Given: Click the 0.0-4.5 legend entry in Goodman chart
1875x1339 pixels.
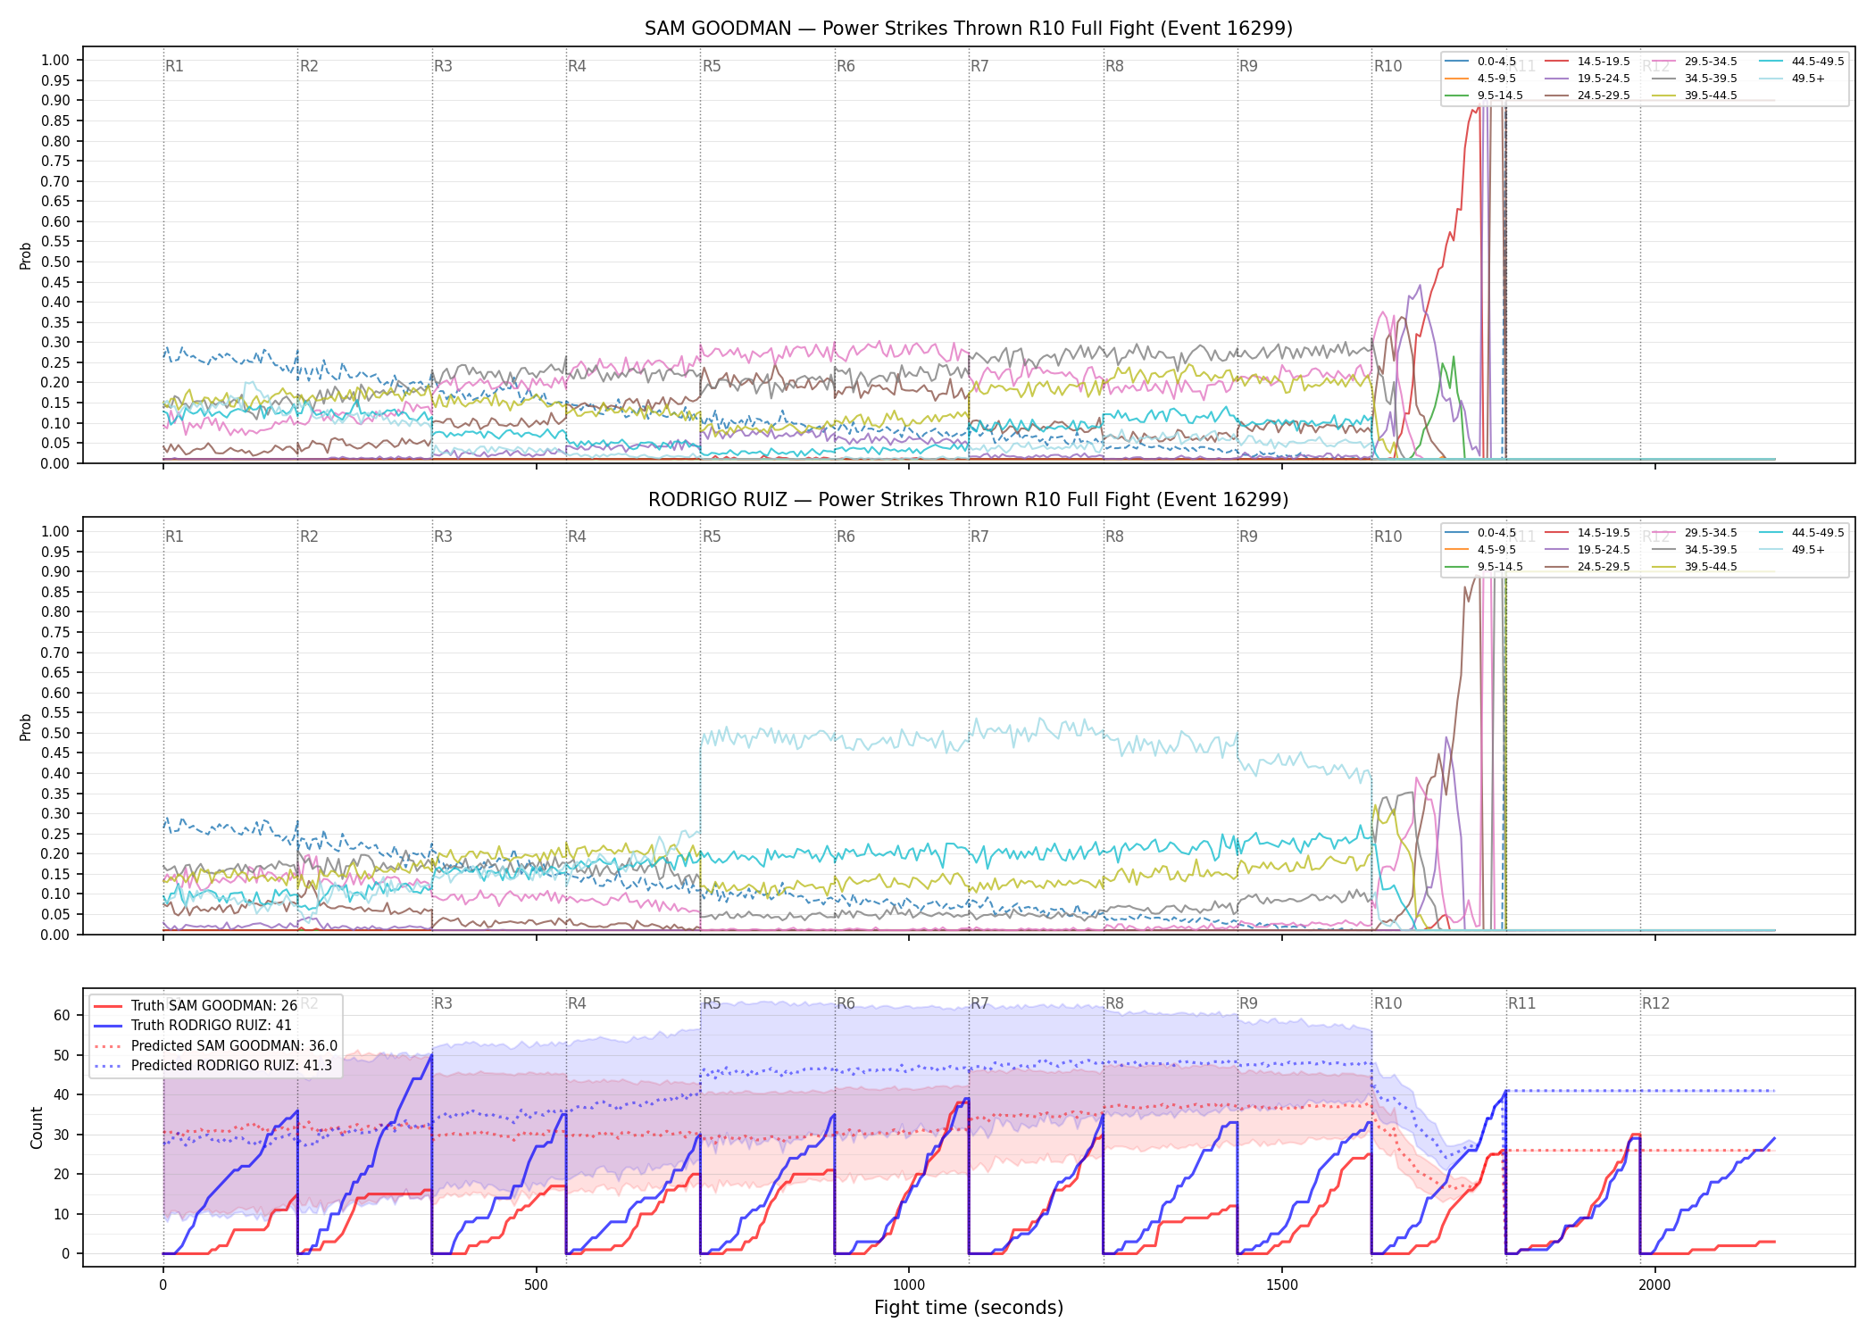Looking at the screenshot, I should point(1480,62).
